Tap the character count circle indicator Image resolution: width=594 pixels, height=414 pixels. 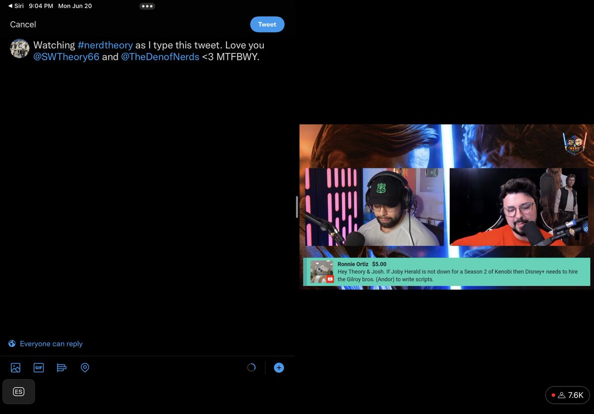[251, 368]
